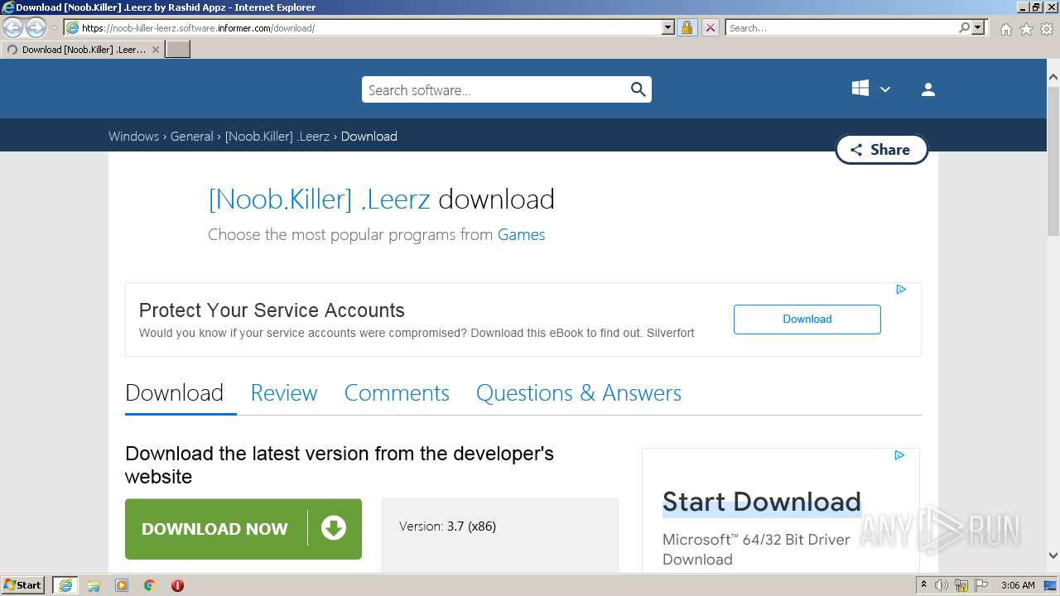Click the page scrollbar down arrow
The image size is (1060, 596).
coord(1053,556)
